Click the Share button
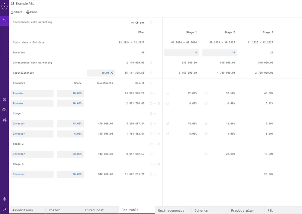The width and height of the screenshot is (302, 214). click(x=16, y=12)
